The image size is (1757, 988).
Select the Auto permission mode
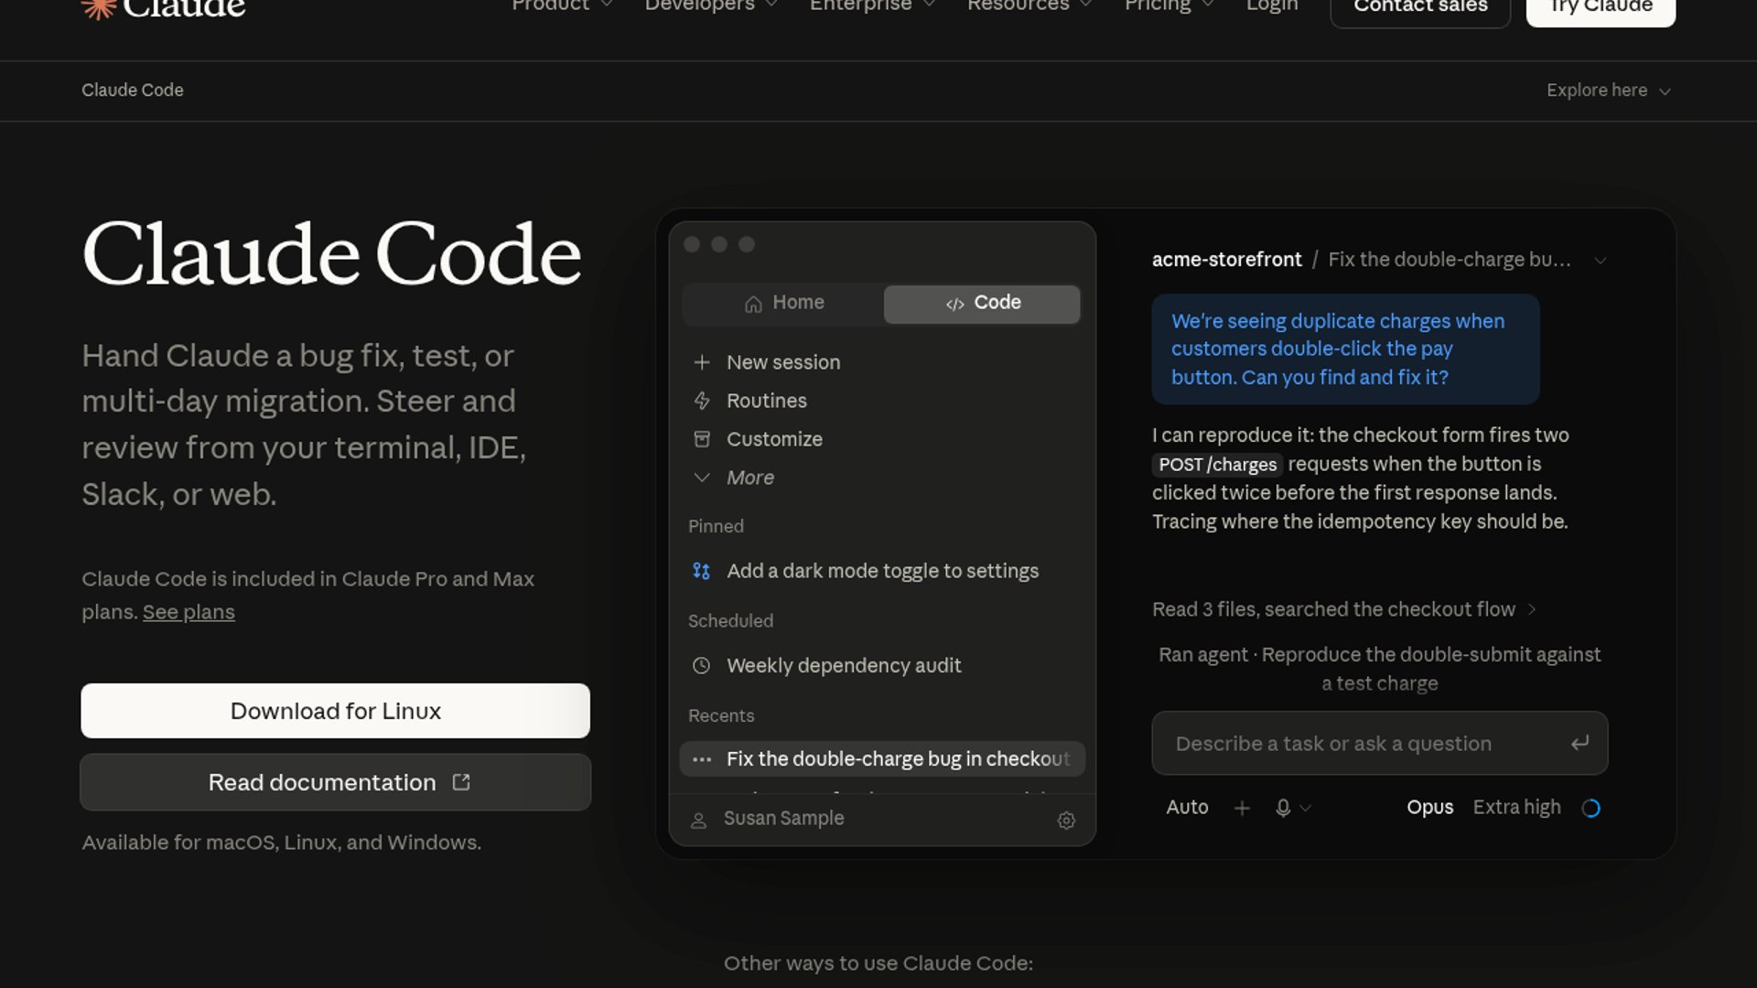point(1187,808)
